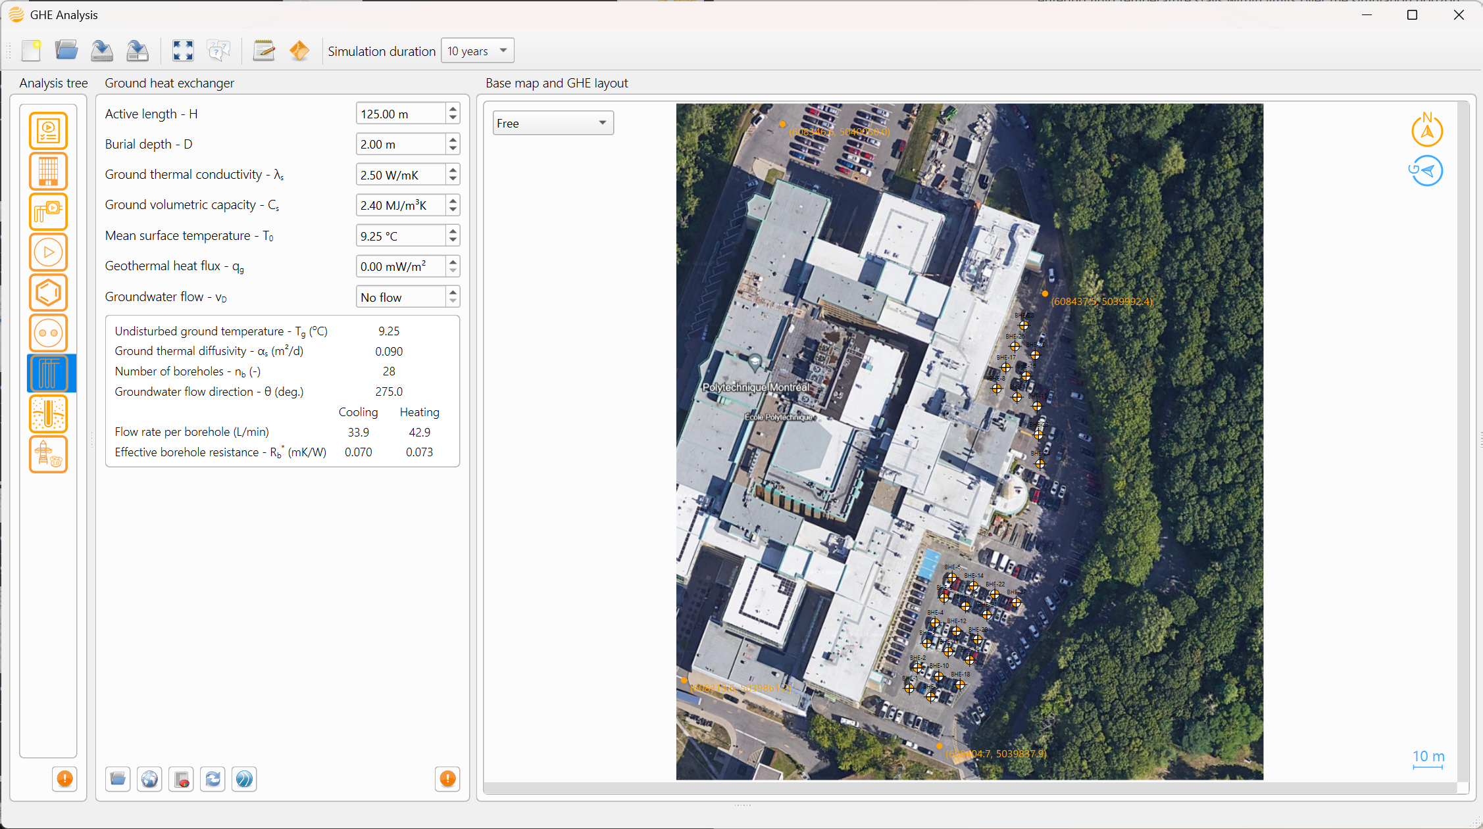1483x829 pixels.
Task: Click the Mean surface temperature field
Action: click(x=401, y=236)
